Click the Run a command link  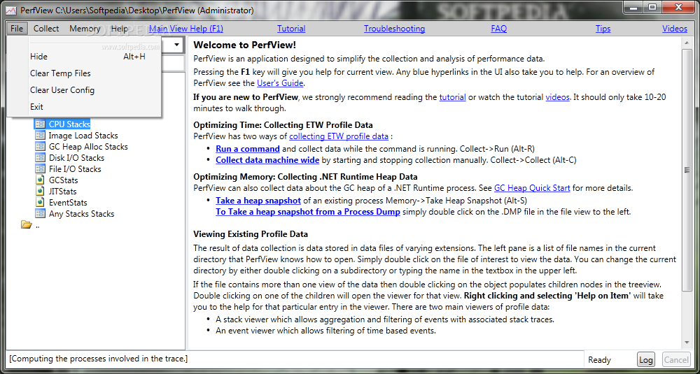(x=248, y=148)
